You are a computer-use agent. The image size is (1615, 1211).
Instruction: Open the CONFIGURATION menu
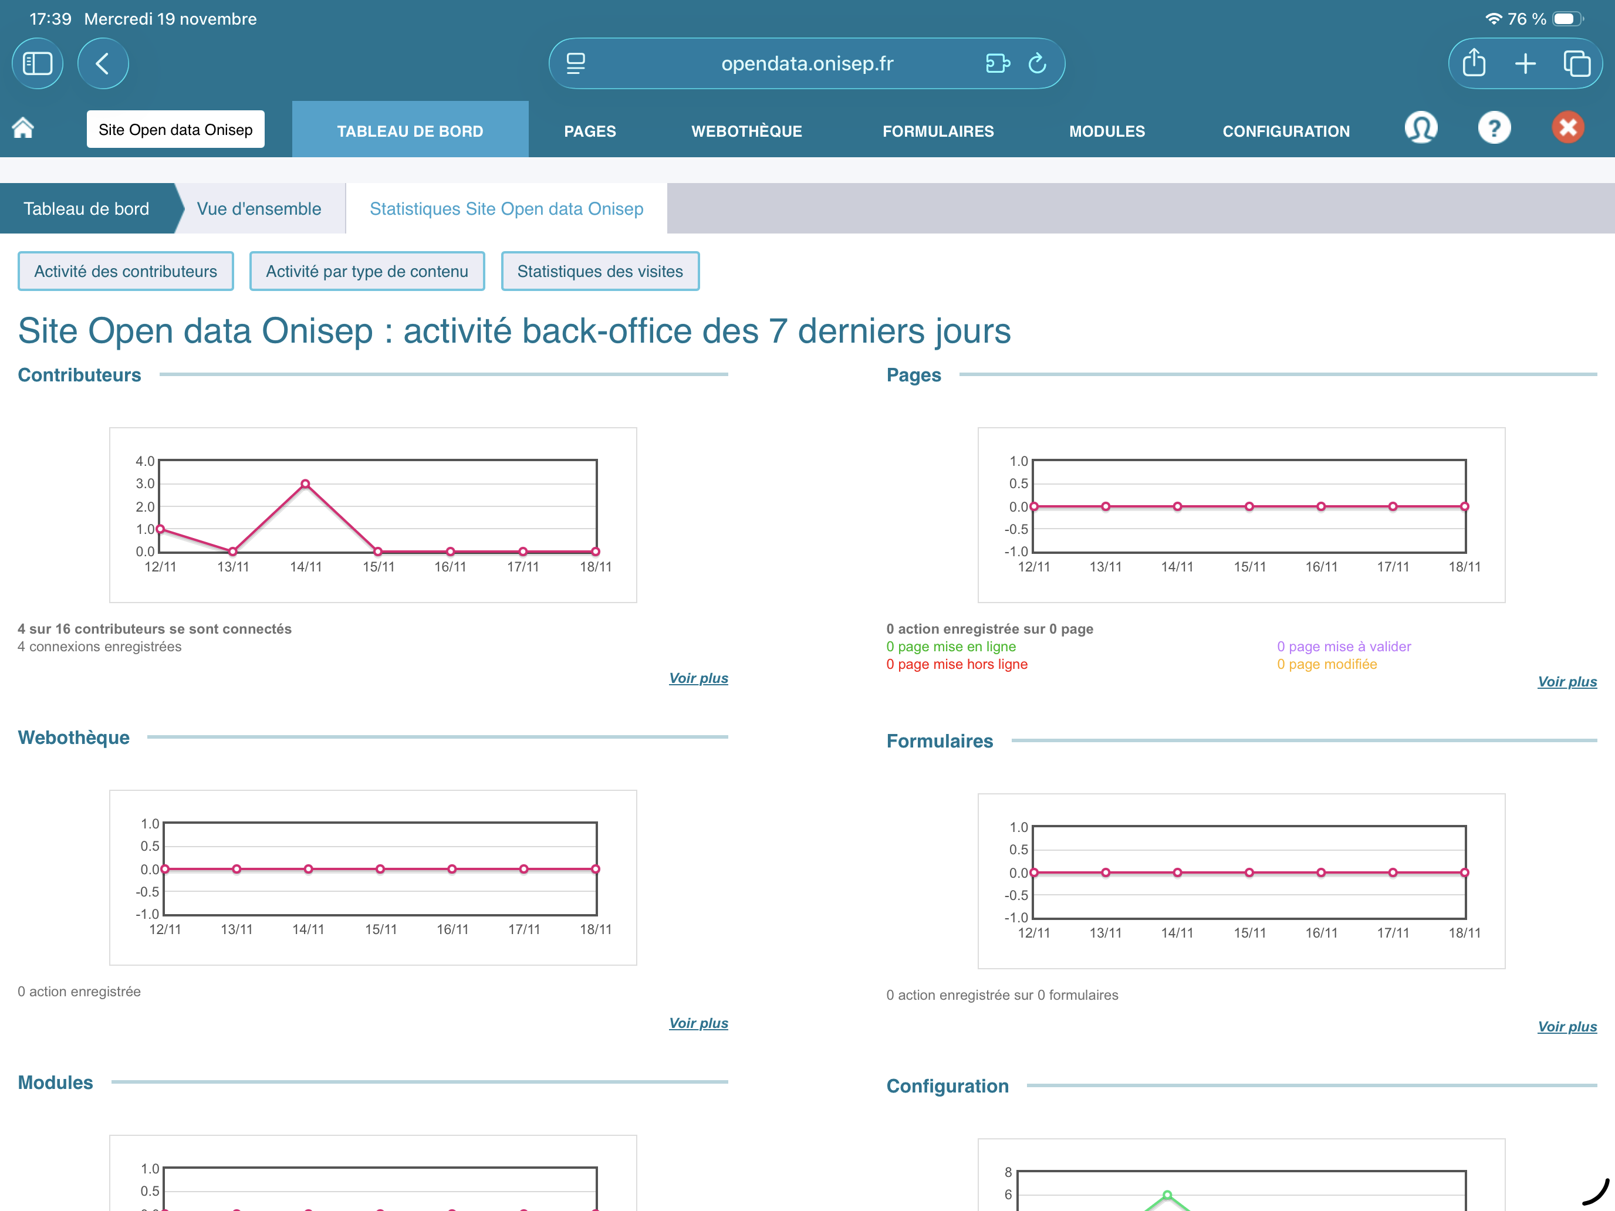(1286, 131)
